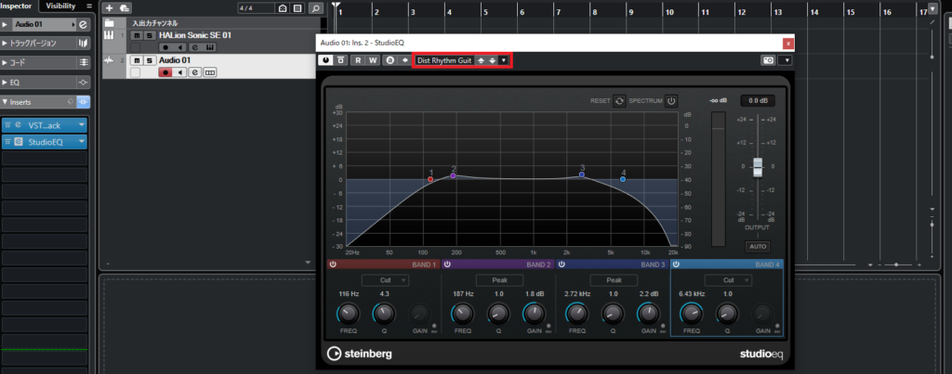Toggle the AUTO output gain button

click(x=758, y=247)
